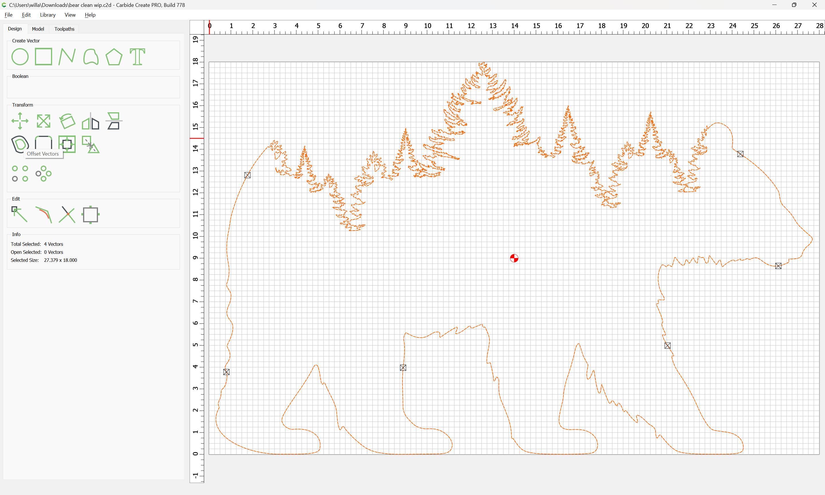Open the Group Vectors tool
The image size is (825, 495).
tap(67, 144)
